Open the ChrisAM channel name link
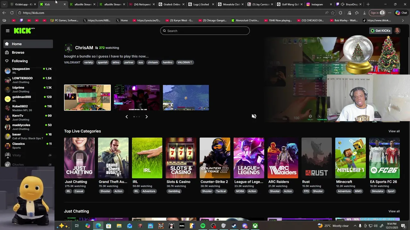The image size is (410, 230). point(84,48)
